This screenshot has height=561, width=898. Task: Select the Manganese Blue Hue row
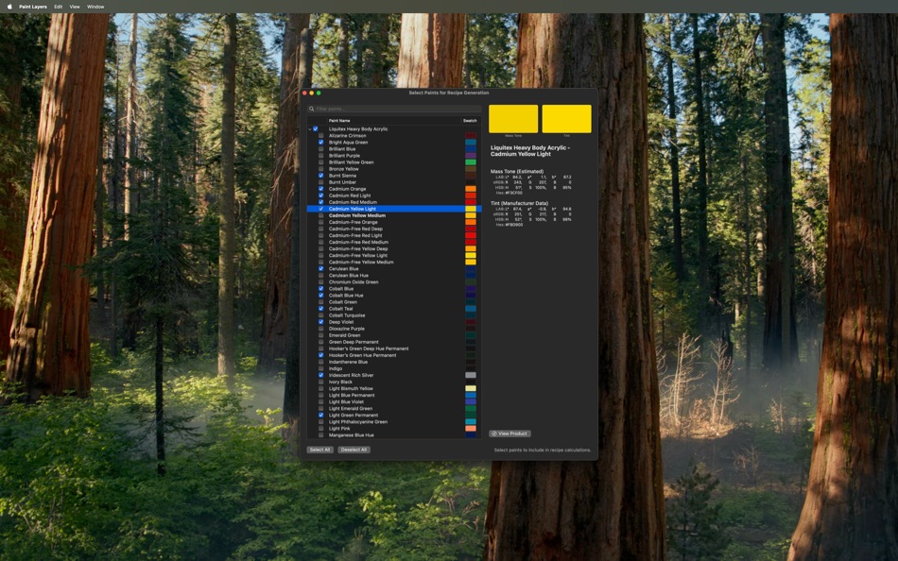click(394, 435)
